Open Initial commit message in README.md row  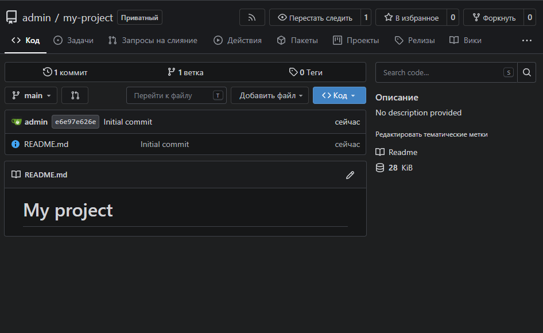pyautogui.click(x=165, y=144)
